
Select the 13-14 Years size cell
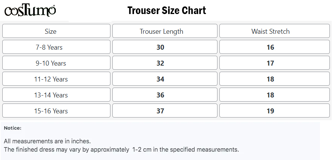[56, 95]
